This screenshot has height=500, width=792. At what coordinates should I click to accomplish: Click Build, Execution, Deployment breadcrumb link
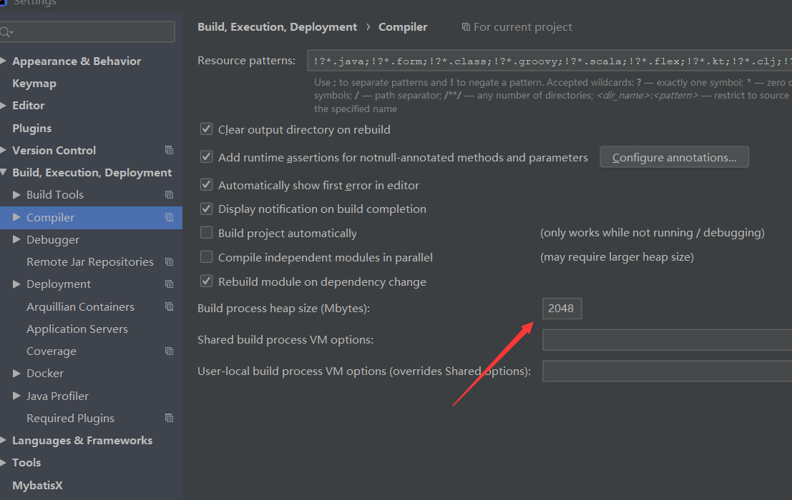pyautogui.click(x=277, y=27)
